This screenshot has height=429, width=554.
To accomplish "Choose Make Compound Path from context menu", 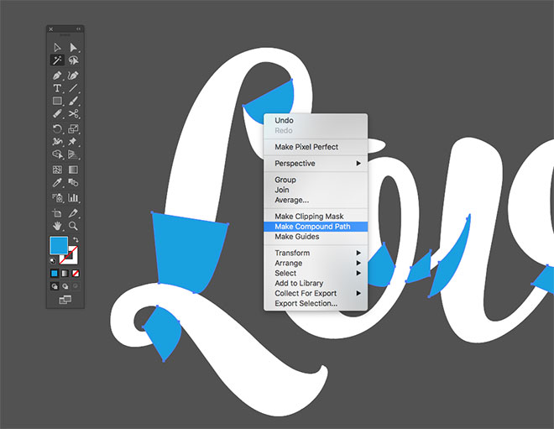I will (x=312, y=227).
